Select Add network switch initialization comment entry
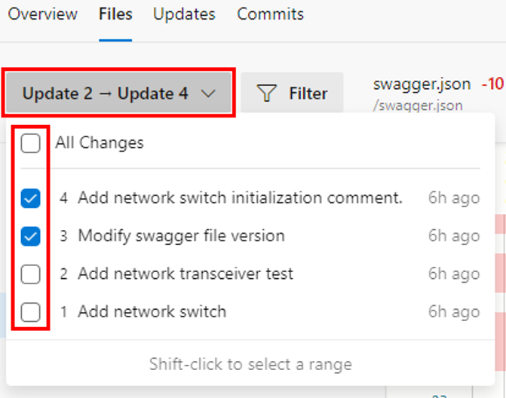 click(241, 197)
